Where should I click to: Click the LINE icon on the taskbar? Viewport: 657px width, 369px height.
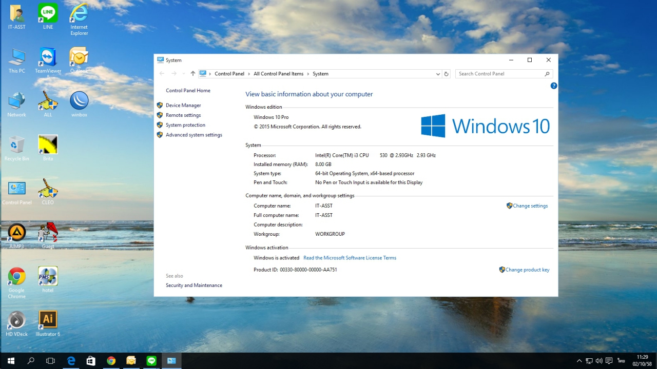151,361
